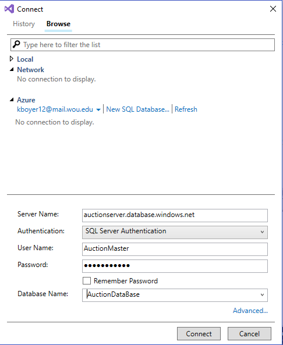Click the 'User Name:' label
Screen dimensions: 283x345
click(36, 248)
